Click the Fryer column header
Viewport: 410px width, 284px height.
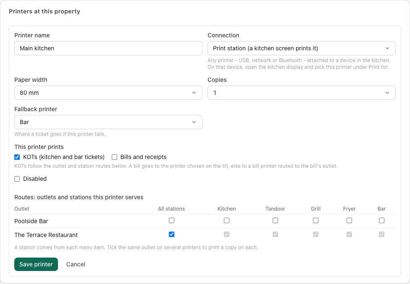(x=350, y=209)
